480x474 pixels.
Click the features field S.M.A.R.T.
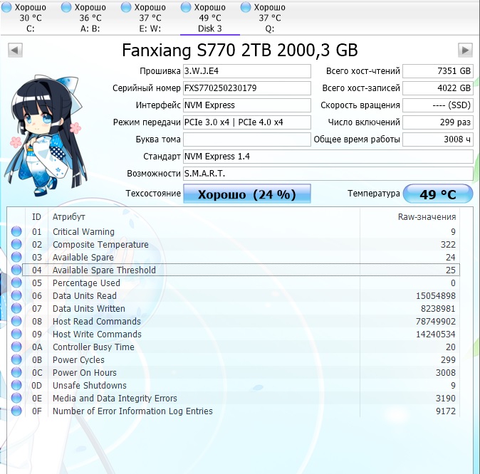[x=328, y=174]
